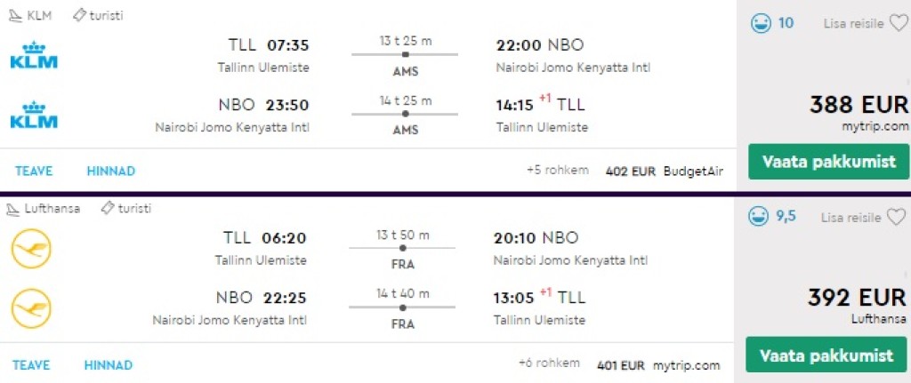
Task: Select the 402 EUR BudgetAir offer
Action: tap(664, 171)
